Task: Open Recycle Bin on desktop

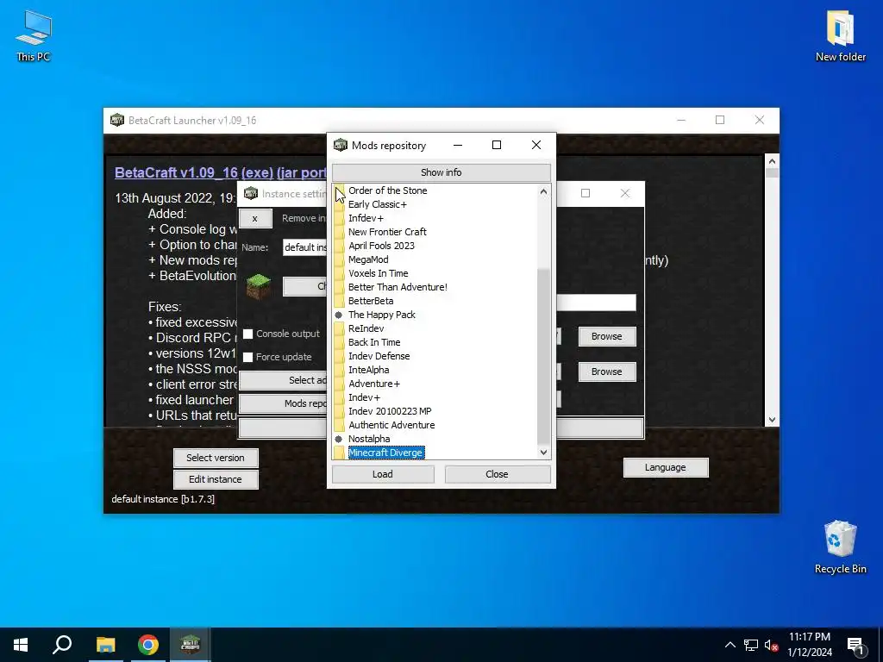Action: pyautogui.click(x=840, y=546)
